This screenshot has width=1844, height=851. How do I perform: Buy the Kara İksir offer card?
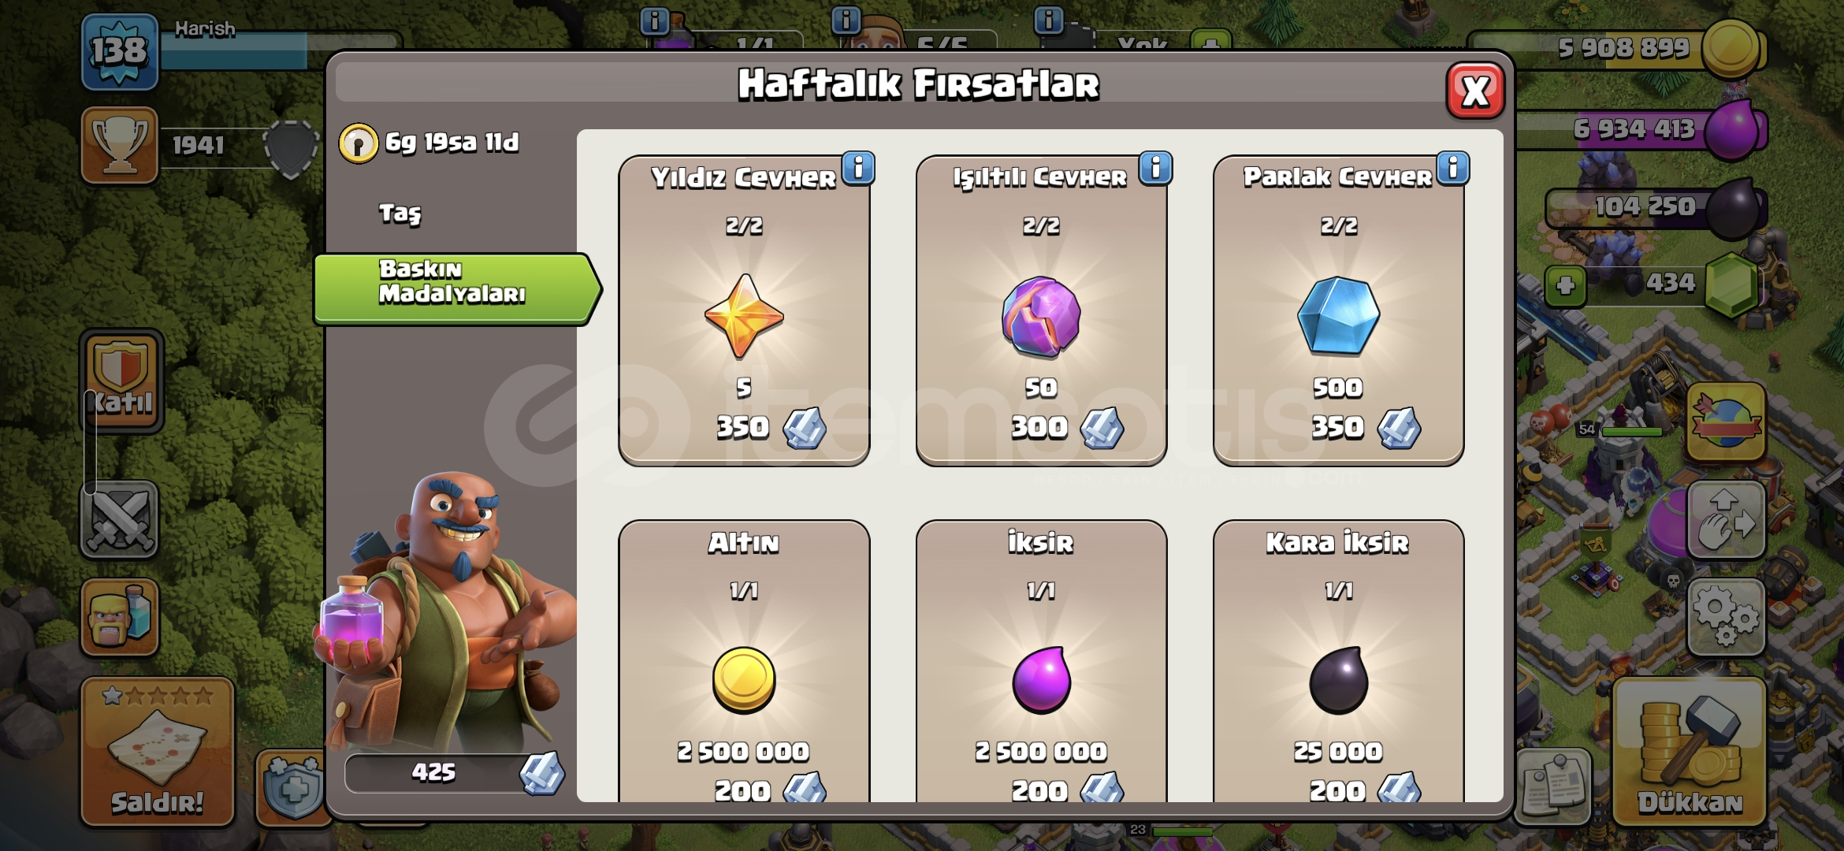coord(1338,662)
